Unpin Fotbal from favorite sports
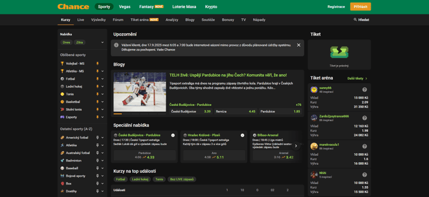Image resolution: width=429 pixels, height=197 pixels. coord(98,79)
